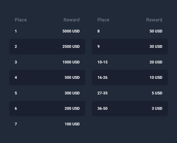The image size is (177, 143).
Task: Click the right table's Reward header
Action: tap(154, 20)
